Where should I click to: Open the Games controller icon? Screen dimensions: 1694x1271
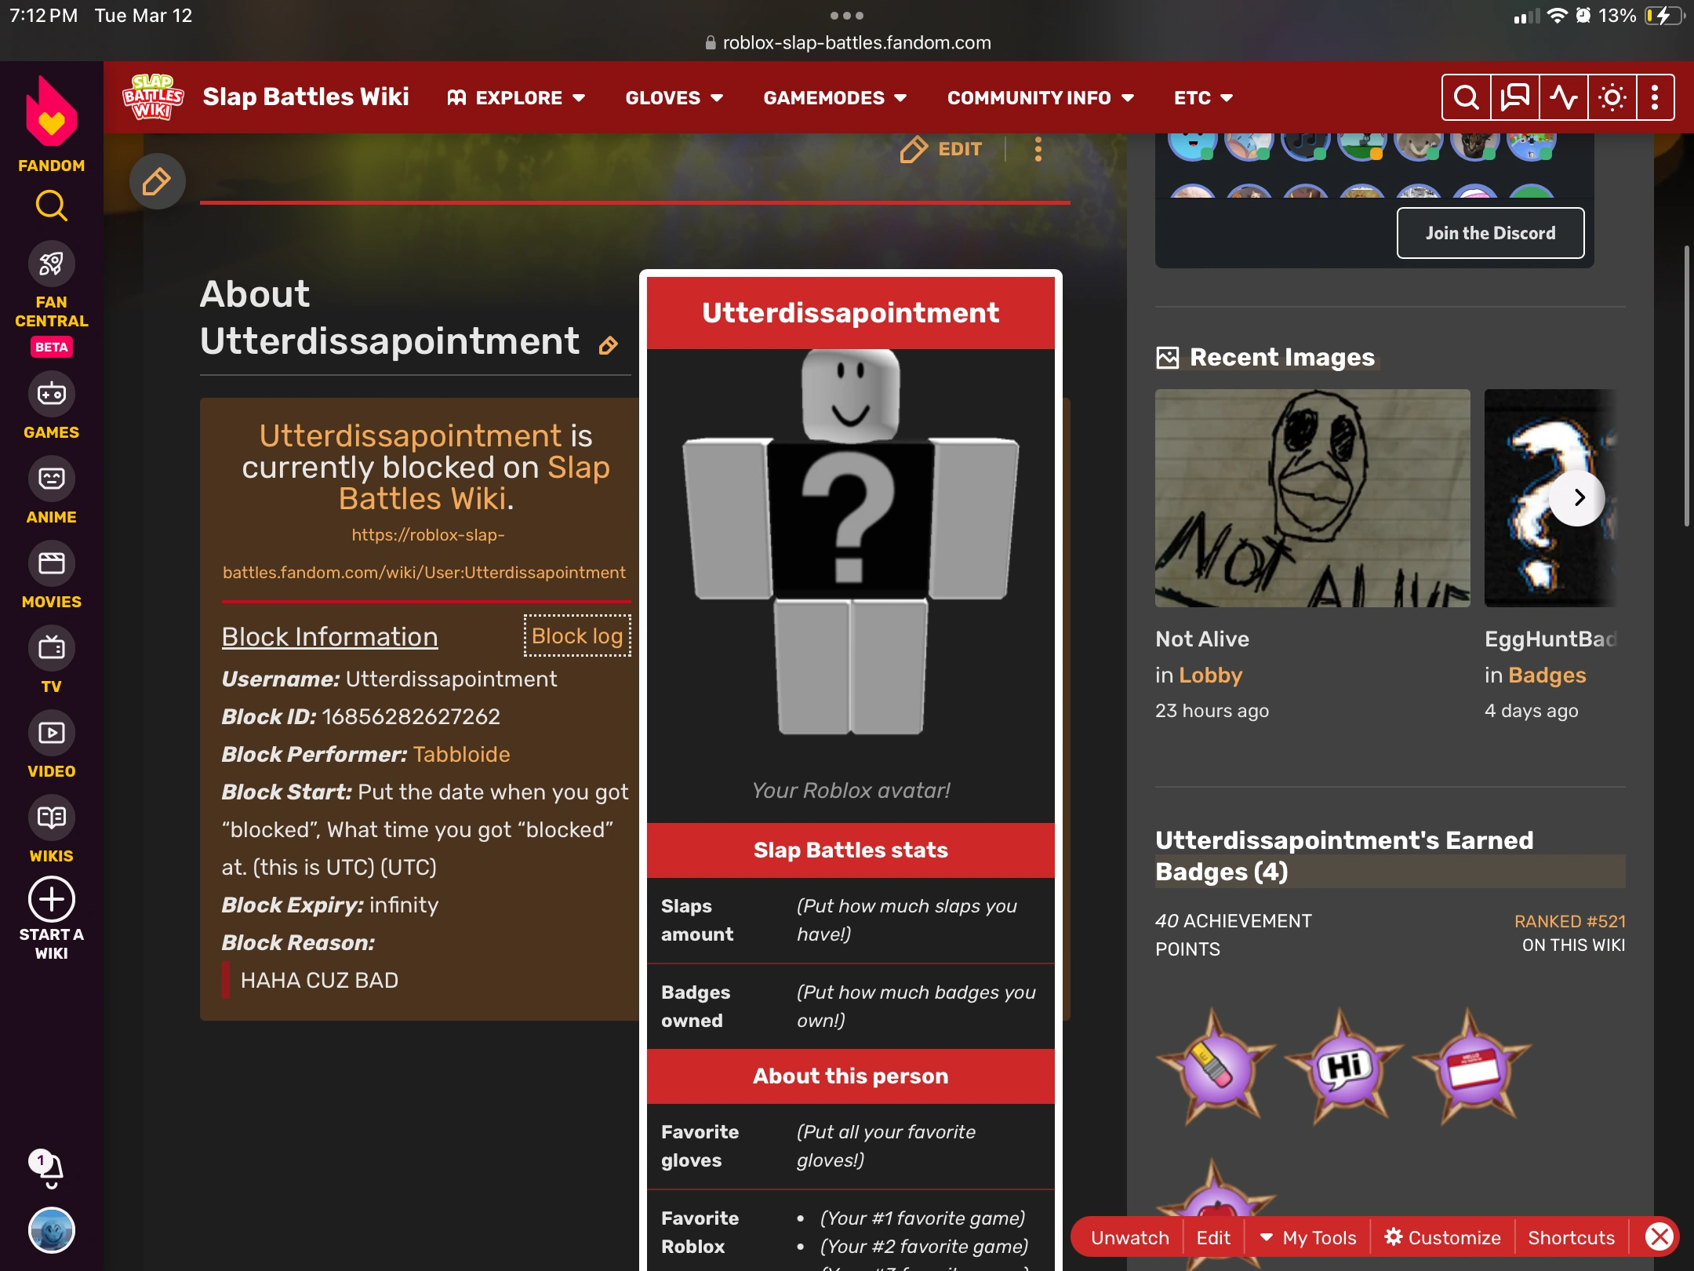51,395
